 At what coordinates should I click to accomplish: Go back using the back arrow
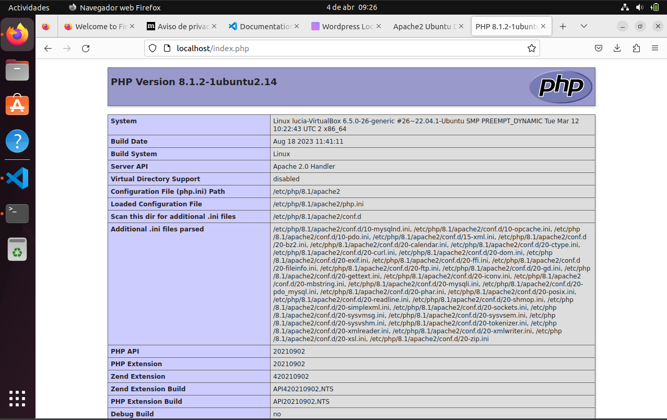coord(48,49)
